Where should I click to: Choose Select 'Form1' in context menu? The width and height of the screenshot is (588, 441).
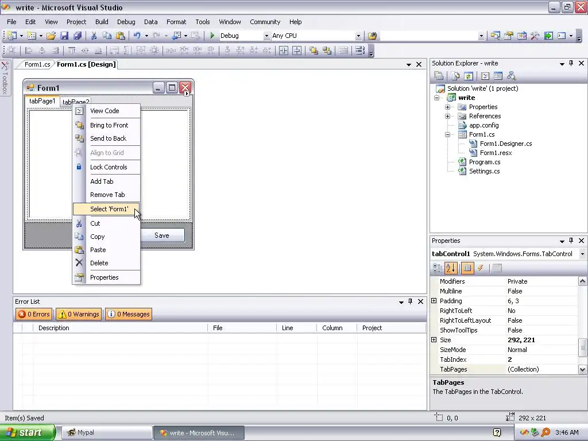[106, 209]
